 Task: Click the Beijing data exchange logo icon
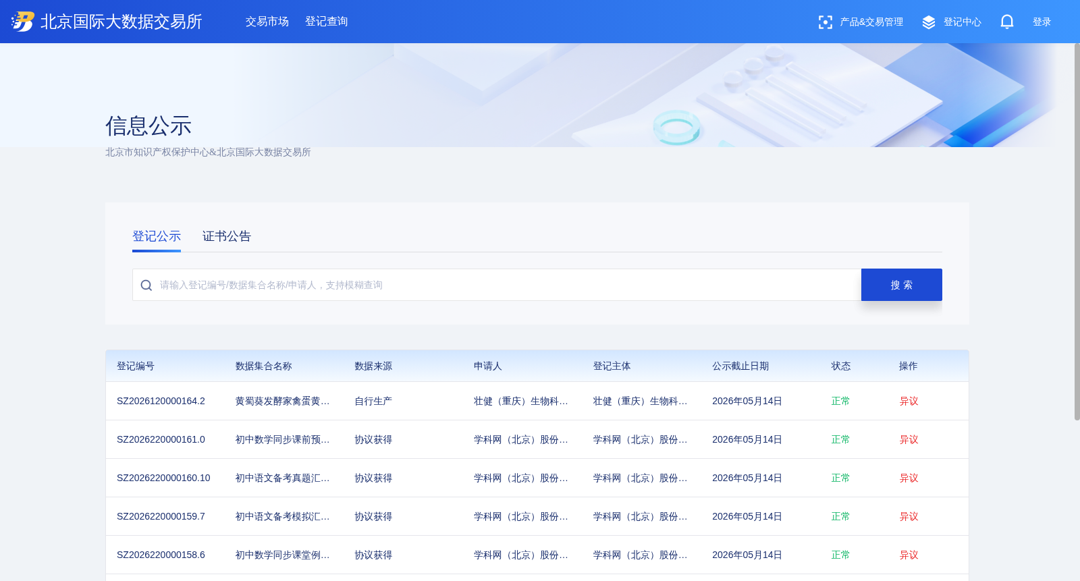coord(22,22)
